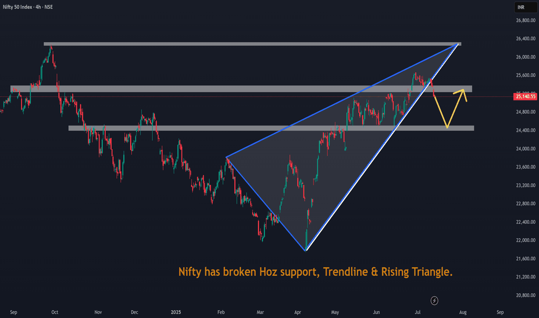Select the orange 'Nifty has broken Hoz support' annotation
The image size is (539, 318).
(x=315, y=272)
